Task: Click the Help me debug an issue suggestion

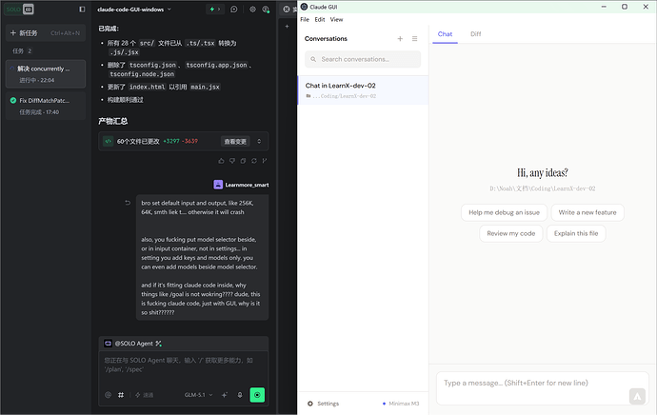Action: 504,212
